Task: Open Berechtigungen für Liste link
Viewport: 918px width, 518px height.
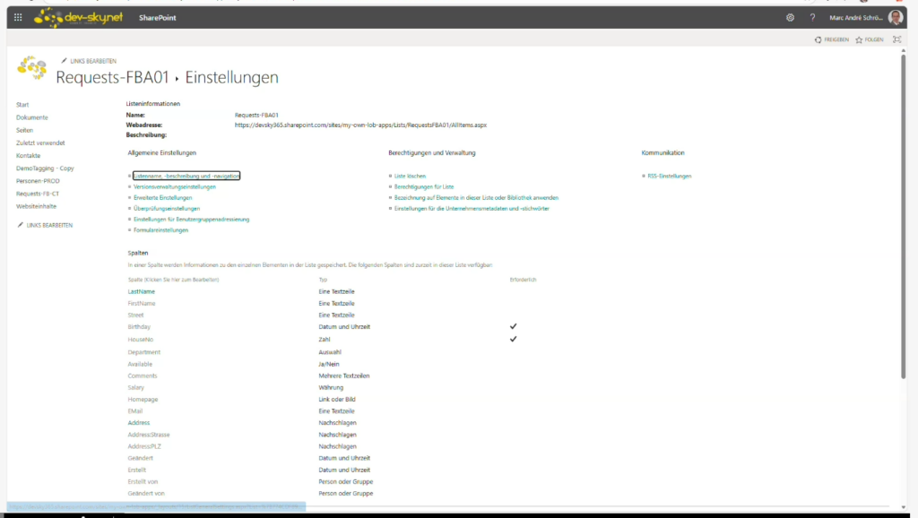Action: (x=424, y=186)
